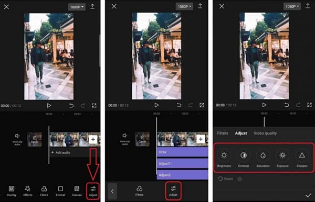Screen dimensions: 315x202
Task: Play the preview in middle screen
Action: click(156, 105)
